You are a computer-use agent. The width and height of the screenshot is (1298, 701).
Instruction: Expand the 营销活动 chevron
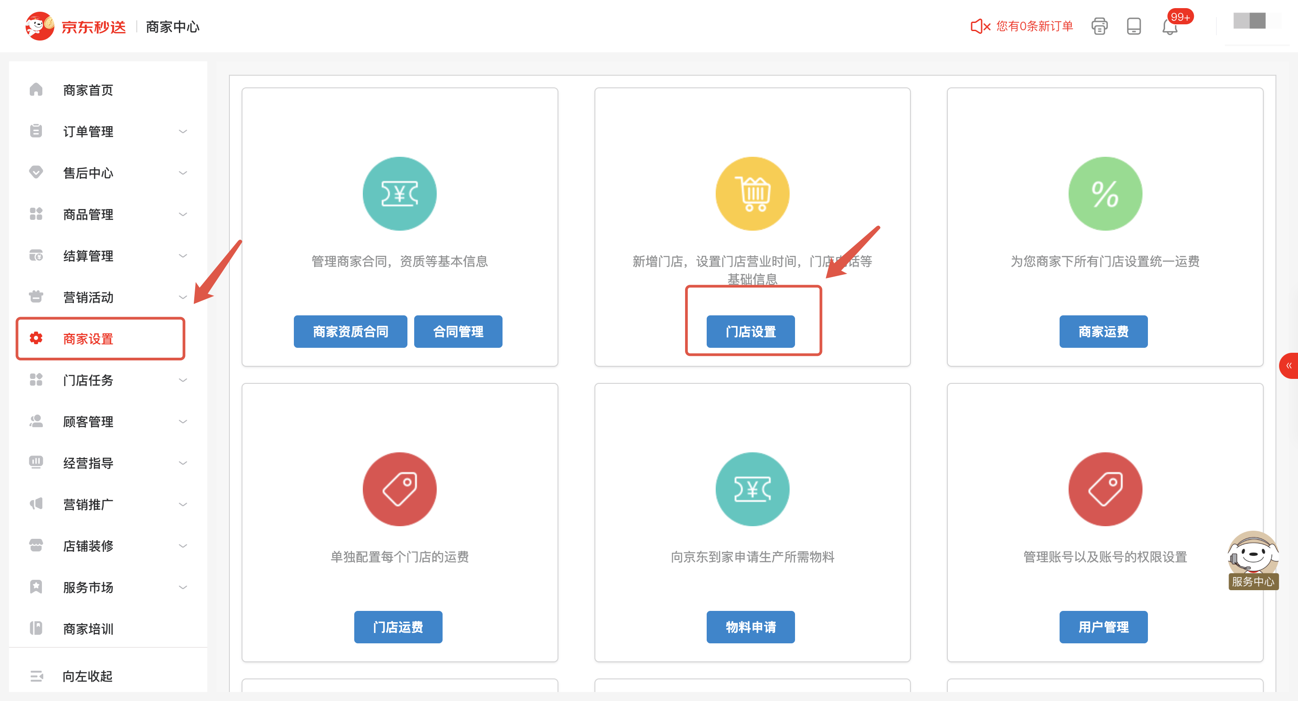coord(183,297)
